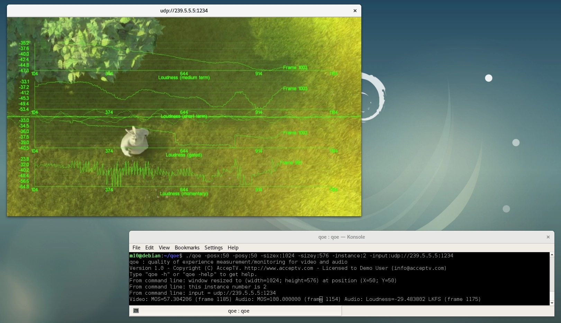The width and height of the screenshot is (561, 323).
Task: Click 'Audio: MOS=100.000000' in terminal output
Action: point(268,300)
